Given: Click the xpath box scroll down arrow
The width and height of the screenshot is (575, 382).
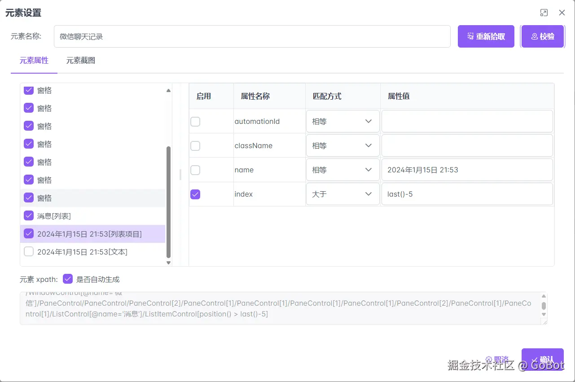Looking at the screenshot, I should [x=544, y=316].
